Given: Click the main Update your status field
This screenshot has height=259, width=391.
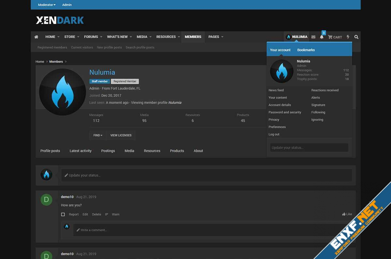Looking at the screenshot, I should pos(207,175).
